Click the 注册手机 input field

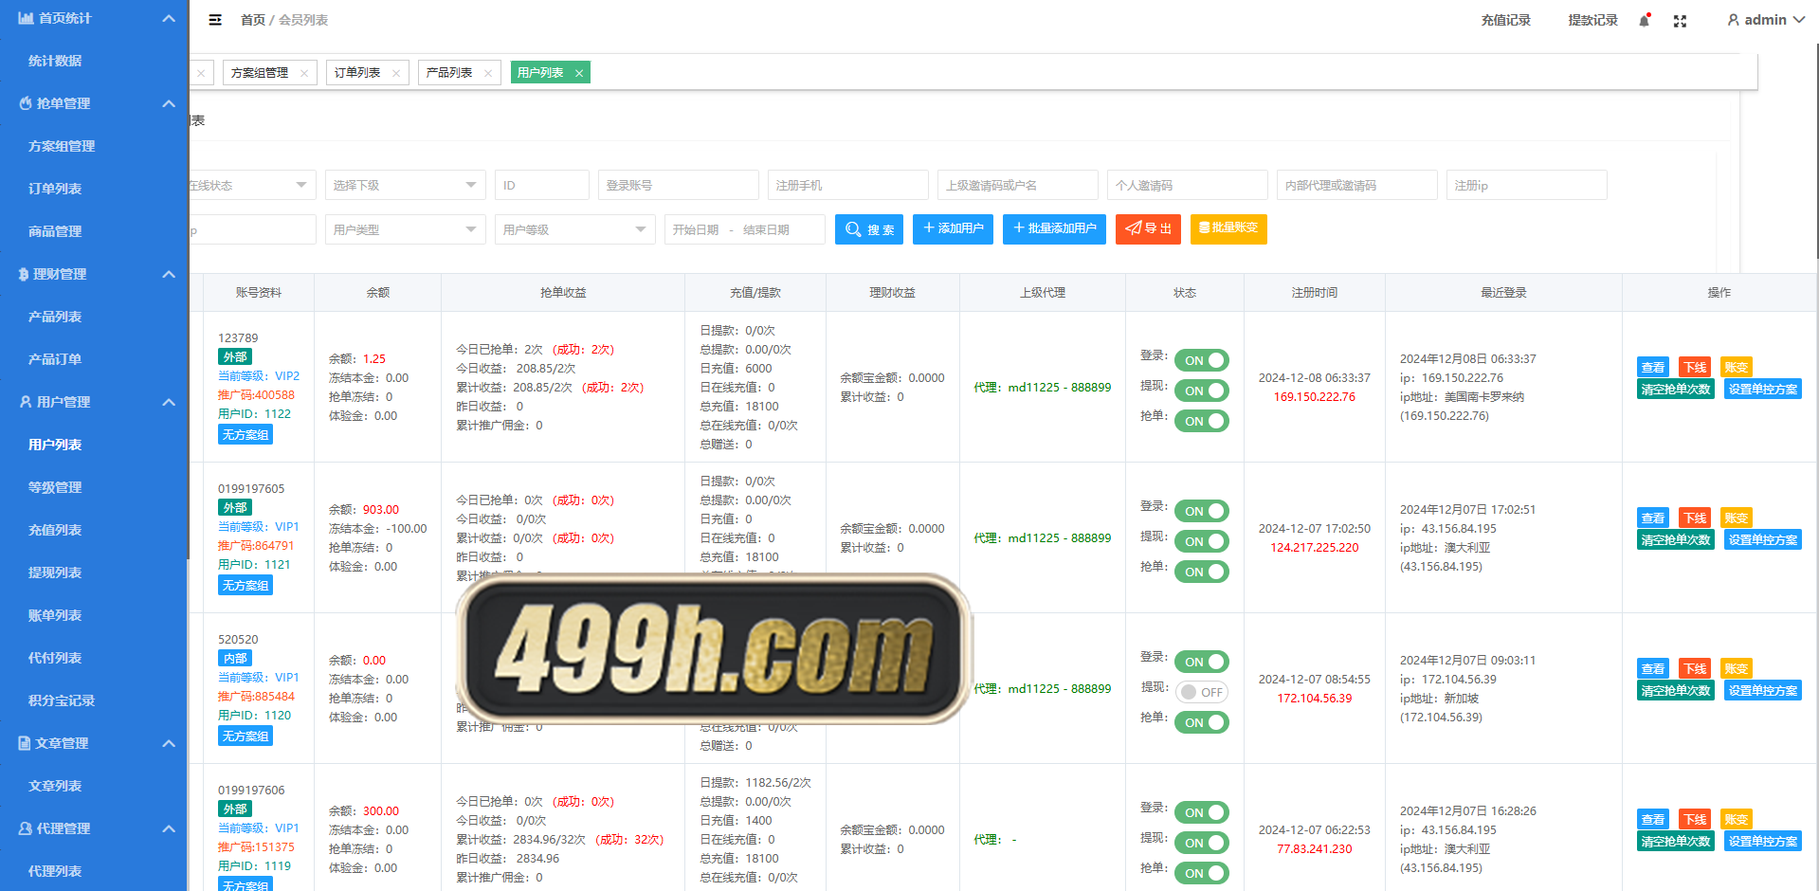coord(847,185)
